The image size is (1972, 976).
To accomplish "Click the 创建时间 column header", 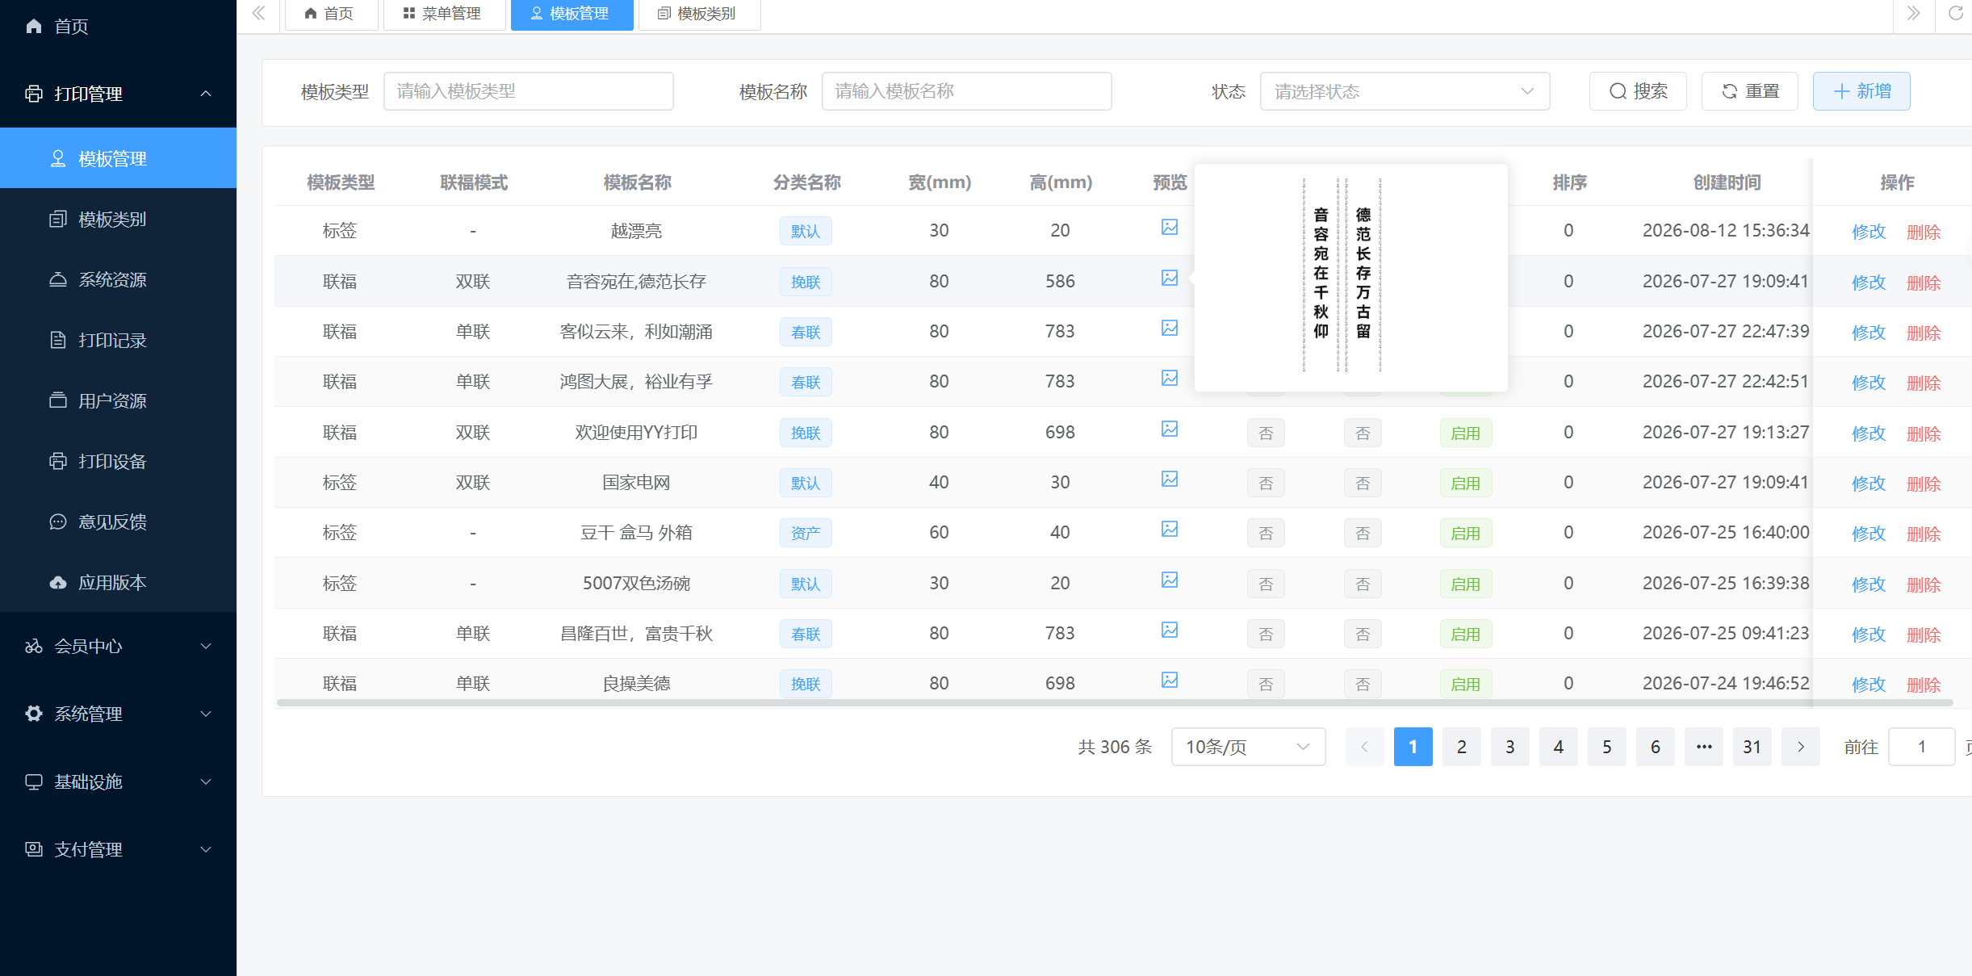I will (x=1727, y=182).
